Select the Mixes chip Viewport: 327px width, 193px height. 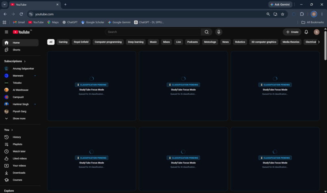166,42
